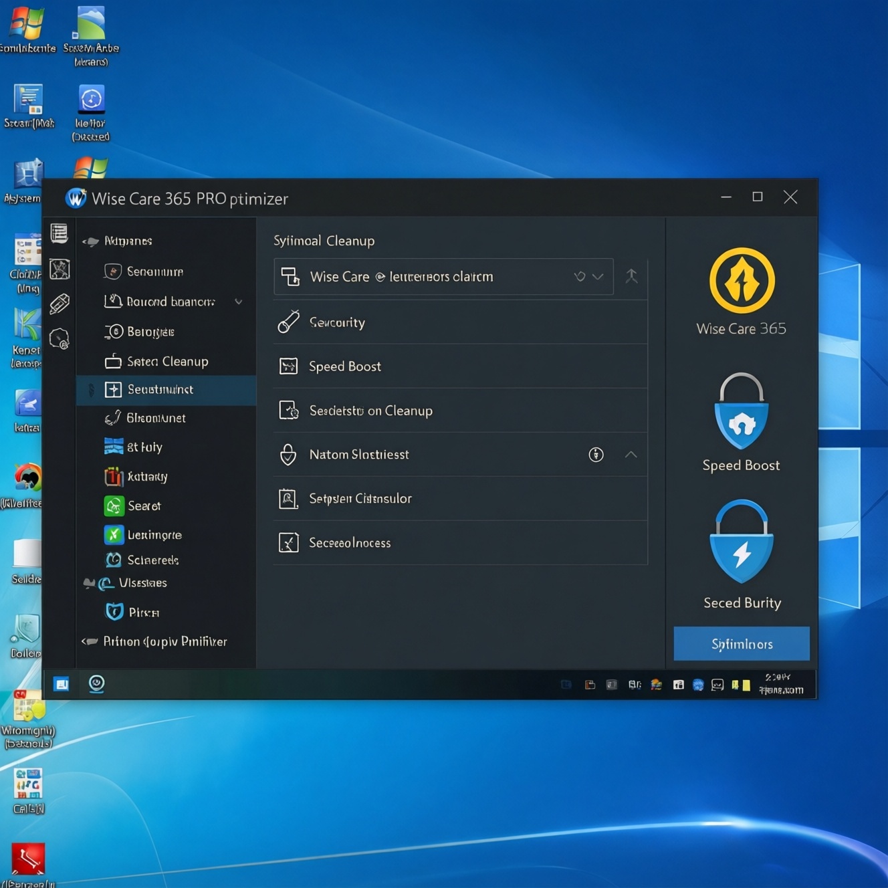
Task: Click the yellow Wise Care 365 badge in the right panel
Action: pos(742,281)
